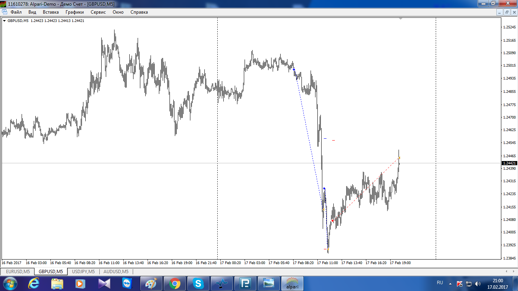Switch to the USDJPY,M5 chart tab
Screen dimensions: 518x291
tap(83, 272)
